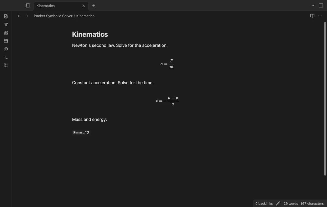327x207 pixels.
Task: Open graph view from the ribbon
Action: coord(6,25)
